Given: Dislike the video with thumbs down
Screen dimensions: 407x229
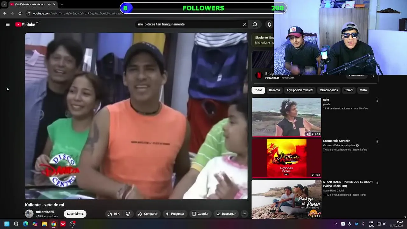Looking at the screenshot, I should (128, 214).
